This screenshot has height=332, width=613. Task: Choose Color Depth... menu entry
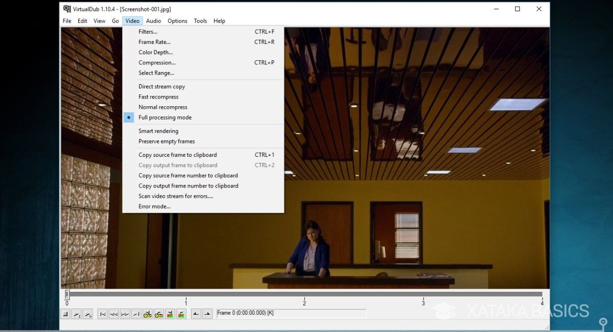[203, 52]
